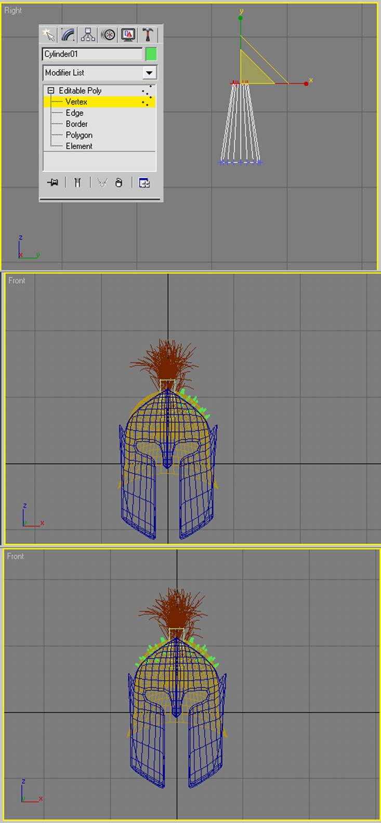Collapse the Editable Poly stack entry
This screenshot has width=381, height=823.
pos(51,90)
